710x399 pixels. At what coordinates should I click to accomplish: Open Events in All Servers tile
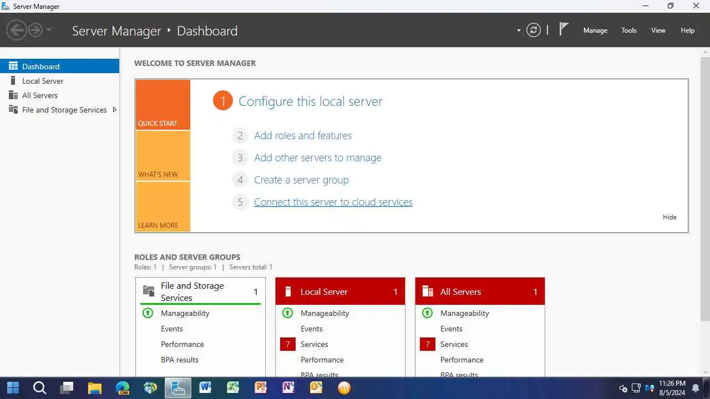452,329
